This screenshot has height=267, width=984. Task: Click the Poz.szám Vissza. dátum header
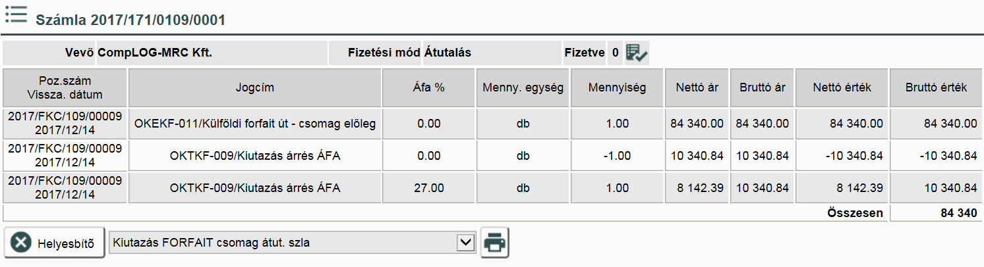pyautogui.click(x=65, y=87)
